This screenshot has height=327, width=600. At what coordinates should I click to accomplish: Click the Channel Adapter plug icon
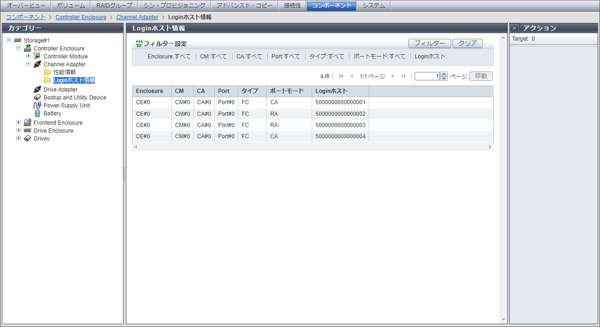[x=37, y=64]
